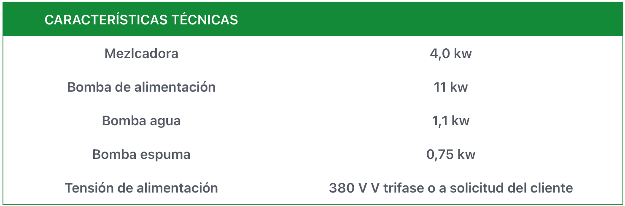This screenshot has width=625, height=206.
Task: Click the 1,1 kw value
Action: [x=451, y=121]
